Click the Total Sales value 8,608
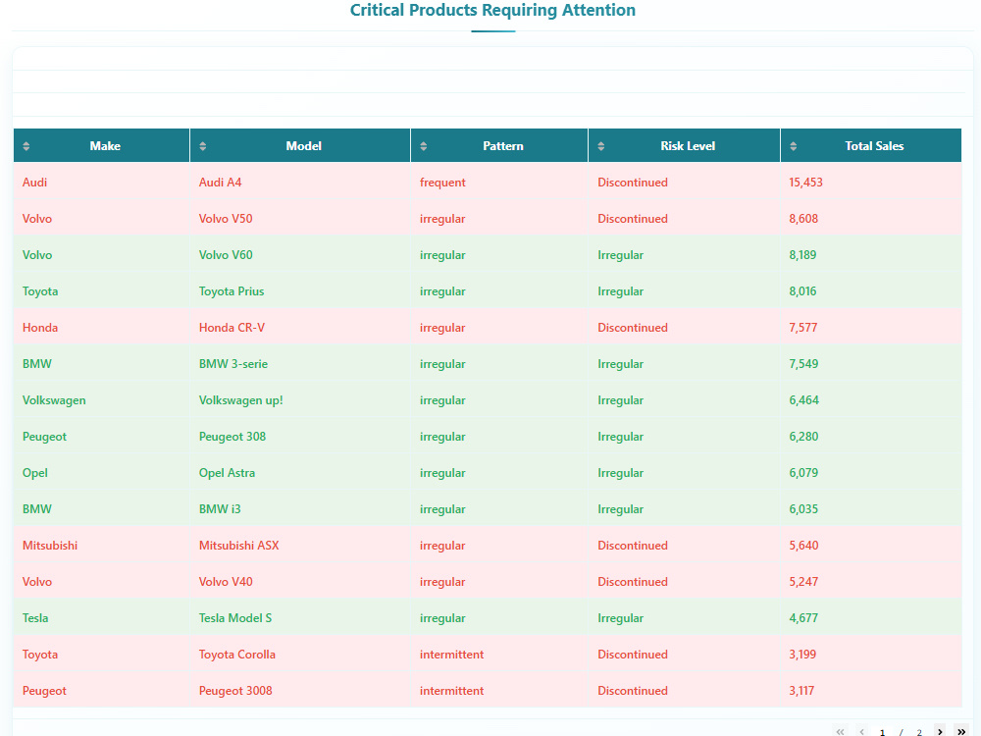Image resolution: width=981 pixels, height=736 pixels. point(803,219)
